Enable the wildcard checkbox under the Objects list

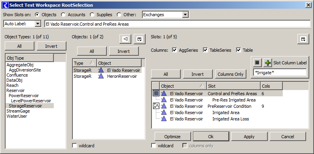74,146
